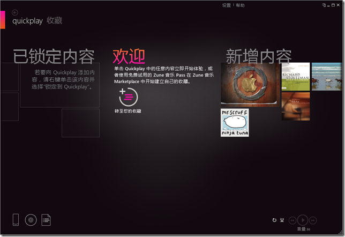The image size is (345, 237).
Task: Open the Richard Stoltzman album cover
Action: point(296,77)
